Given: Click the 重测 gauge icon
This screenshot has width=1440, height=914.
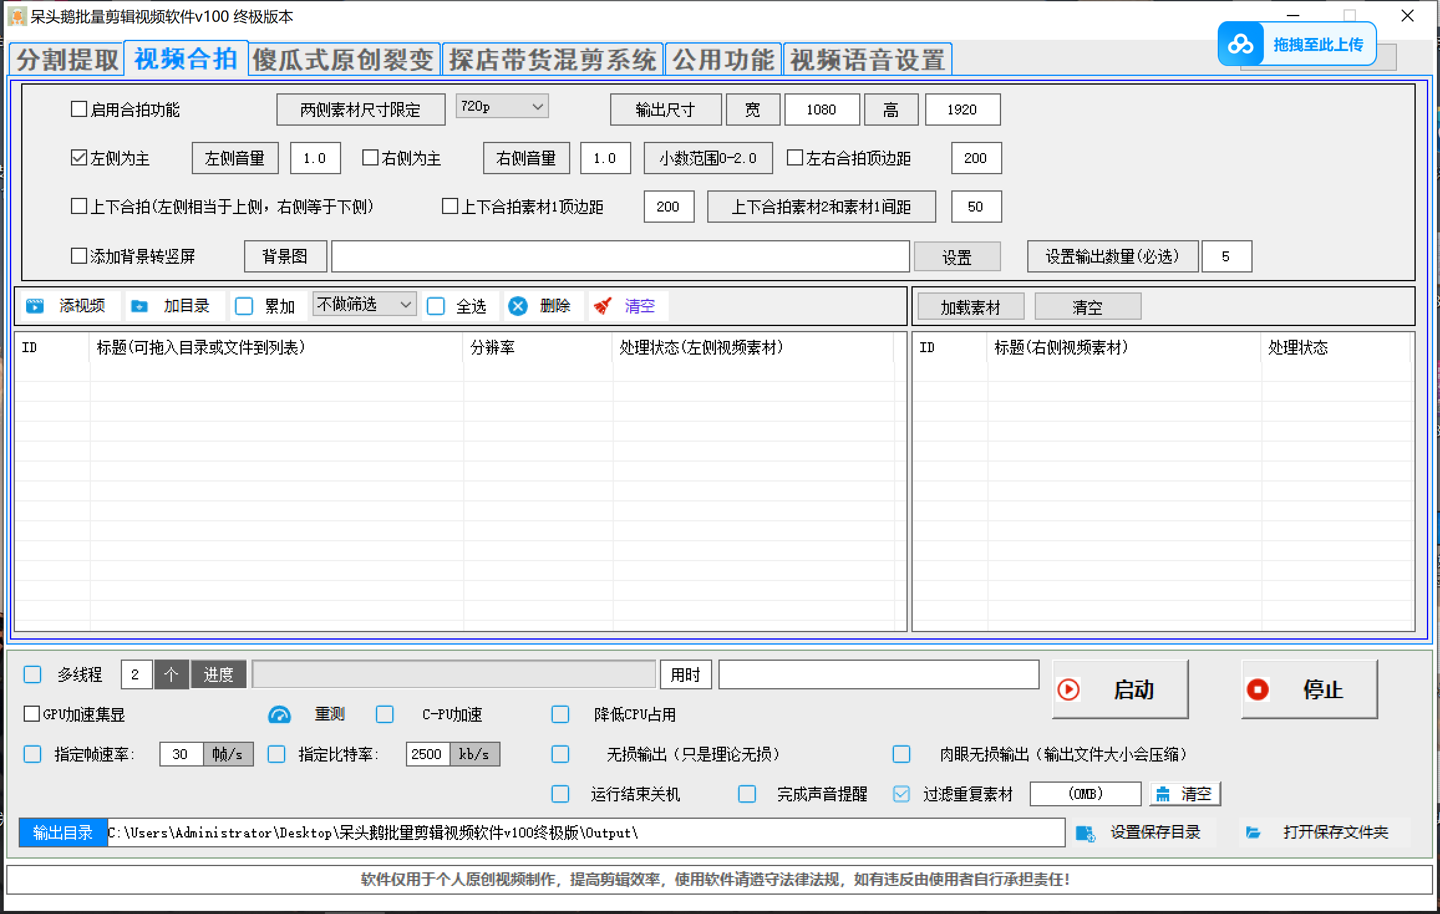Looking at the screenshot, I should 279,715.
